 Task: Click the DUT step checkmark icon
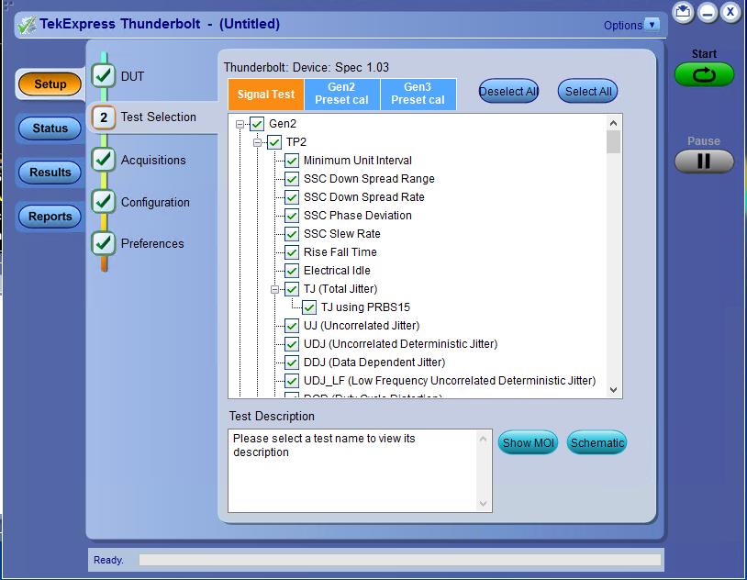(x=104, y=75)
